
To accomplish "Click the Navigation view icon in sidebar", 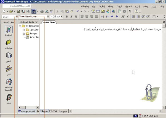I will (x=9, y=70).
